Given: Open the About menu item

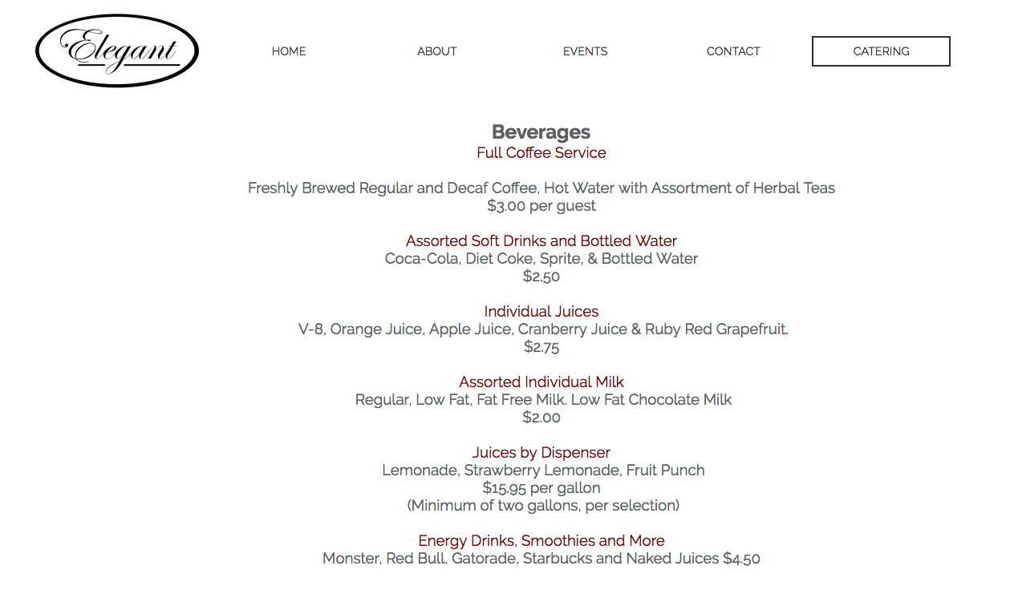Looking at the screenshot, I should point(437,51).
